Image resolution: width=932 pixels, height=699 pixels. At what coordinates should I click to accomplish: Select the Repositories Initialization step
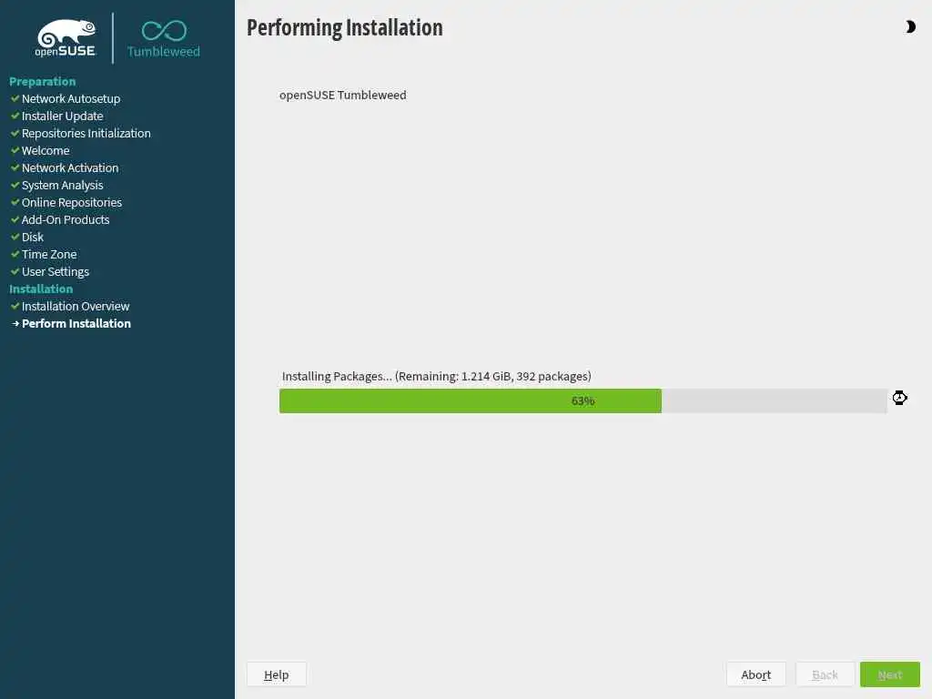86,133
